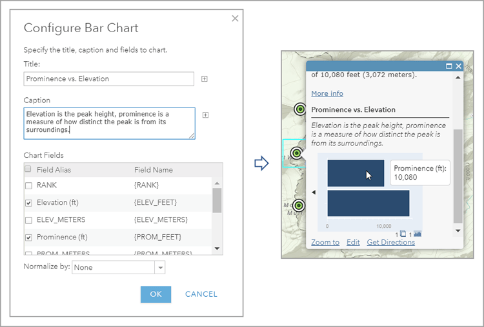This screenshot has width=484, height=327.
Task: Click the chart media icon below bar chart
Action: (417, 234)
